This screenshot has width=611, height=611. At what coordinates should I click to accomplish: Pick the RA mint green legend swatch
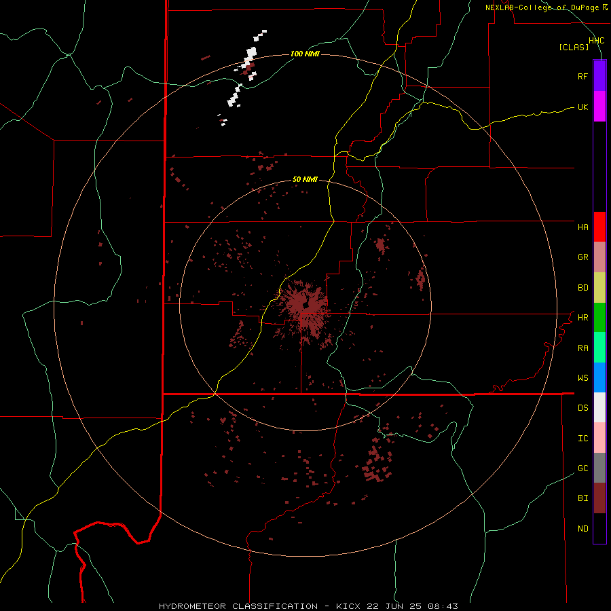point(599,348)
